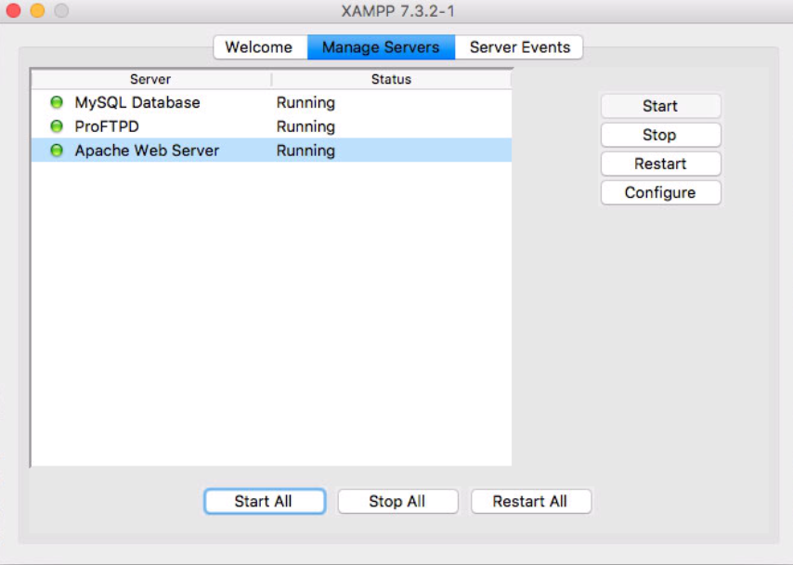The image size is (793, 565).
Task: Click the Restart All button
Action: [530, 501]
